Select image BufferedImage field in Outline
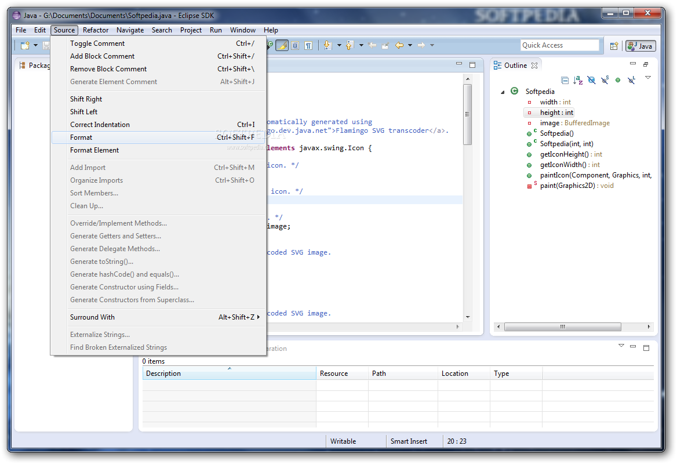677x464 pixels. click(x=574, y=123)
